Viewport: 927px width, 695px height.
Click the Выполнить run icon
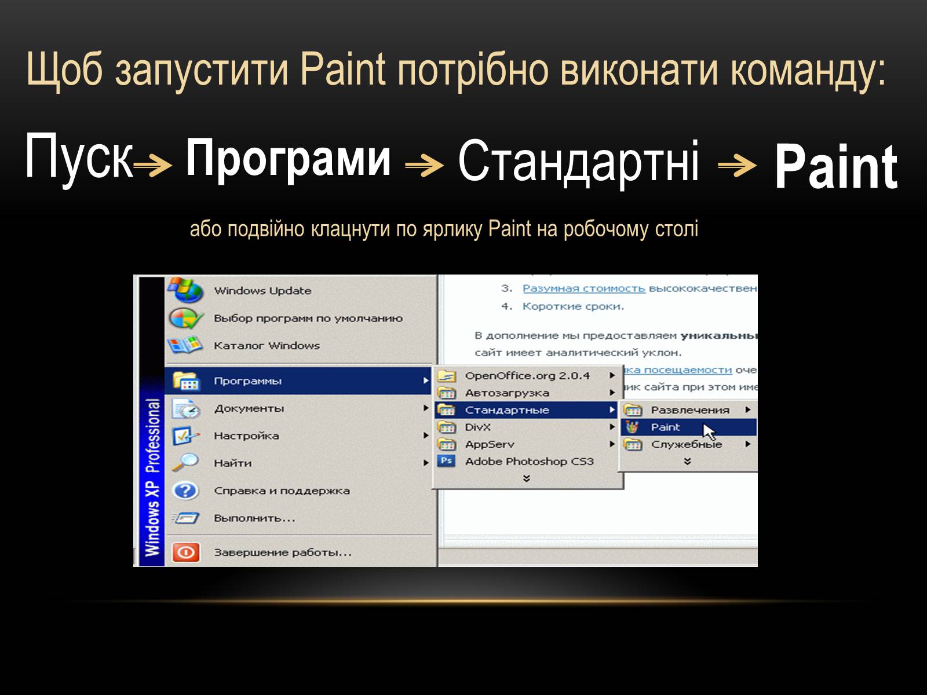[186, 518]
